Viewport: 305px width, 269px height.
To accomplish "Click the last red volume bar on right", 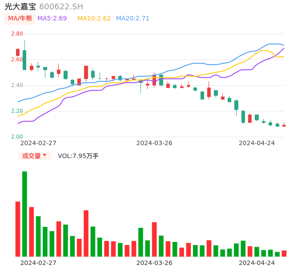I will pyautogui.click(x=284, y=253).
